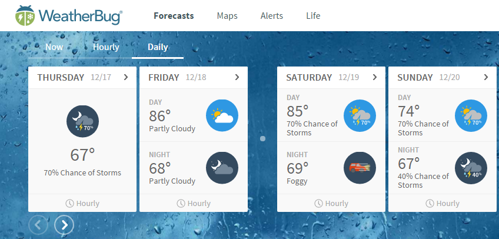Viewport: 499px width, 239px height.
Task: Switch to the Hourly tab
Action: [106, 47]
